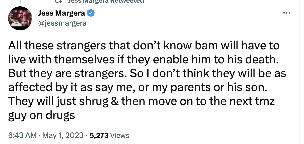Click the word "themselves" in the tweet
This screenshot has height=144, width=304.
pos(84,60)
